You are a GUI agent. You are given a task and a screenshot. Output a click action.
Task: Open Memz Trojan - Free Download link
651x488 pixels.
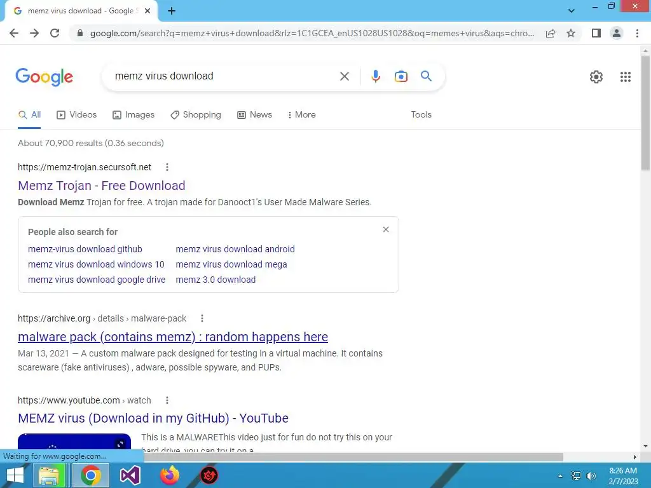click(x=102, y=186)
